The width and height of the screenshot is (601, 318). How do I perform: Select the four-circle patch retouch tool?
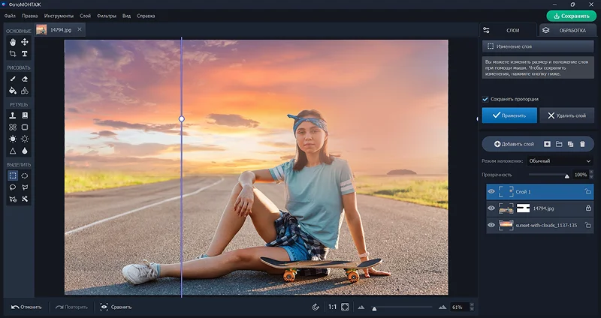click(x=13, y=127)
